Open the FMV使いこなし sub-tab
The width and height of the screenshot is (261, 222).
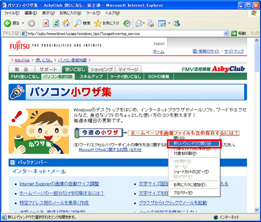click(25, 77)
